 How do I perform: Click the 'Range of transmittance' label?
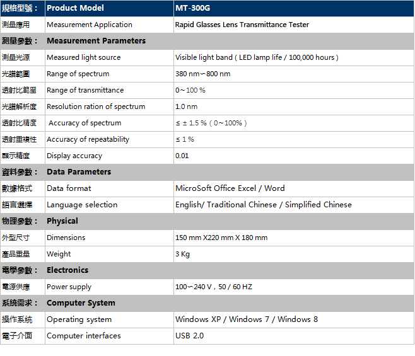click(x=85, y=90)
